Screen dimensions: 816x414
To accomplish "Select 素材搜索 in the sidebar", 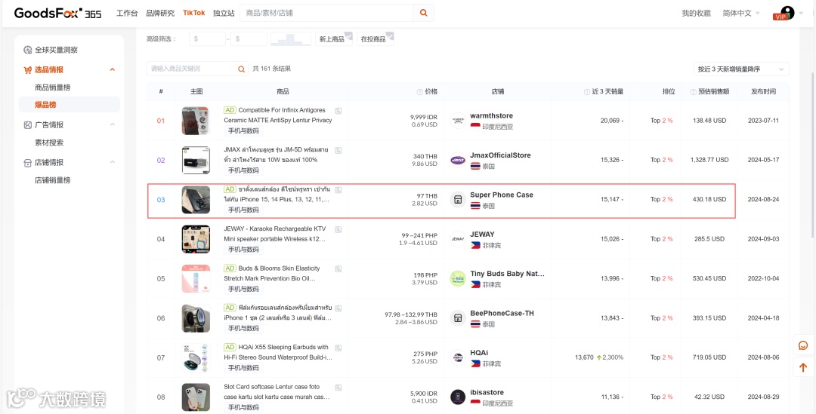I will 49,143.
